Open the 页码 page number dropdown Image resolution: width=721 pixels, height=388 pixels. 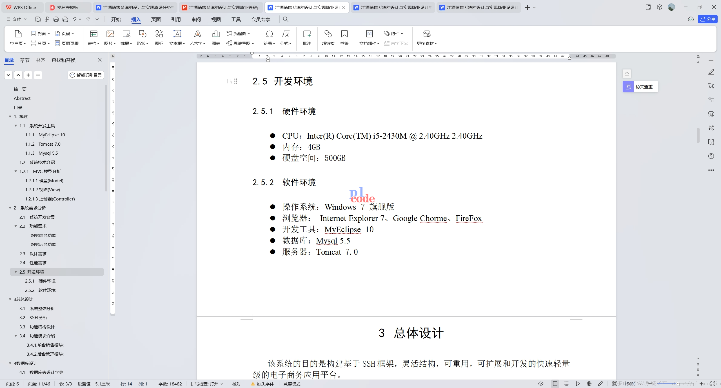[x=64, y=33]
